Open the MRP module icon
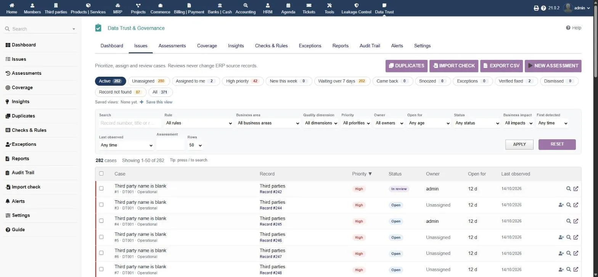The width and height of the screenshot is (598, 277). point(118,6)
